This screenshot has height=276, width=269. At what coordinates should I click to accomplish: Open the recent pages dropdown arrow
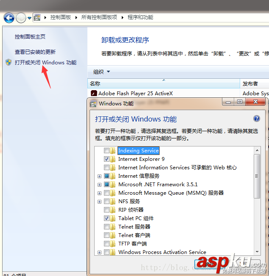[x=29, y=18]
